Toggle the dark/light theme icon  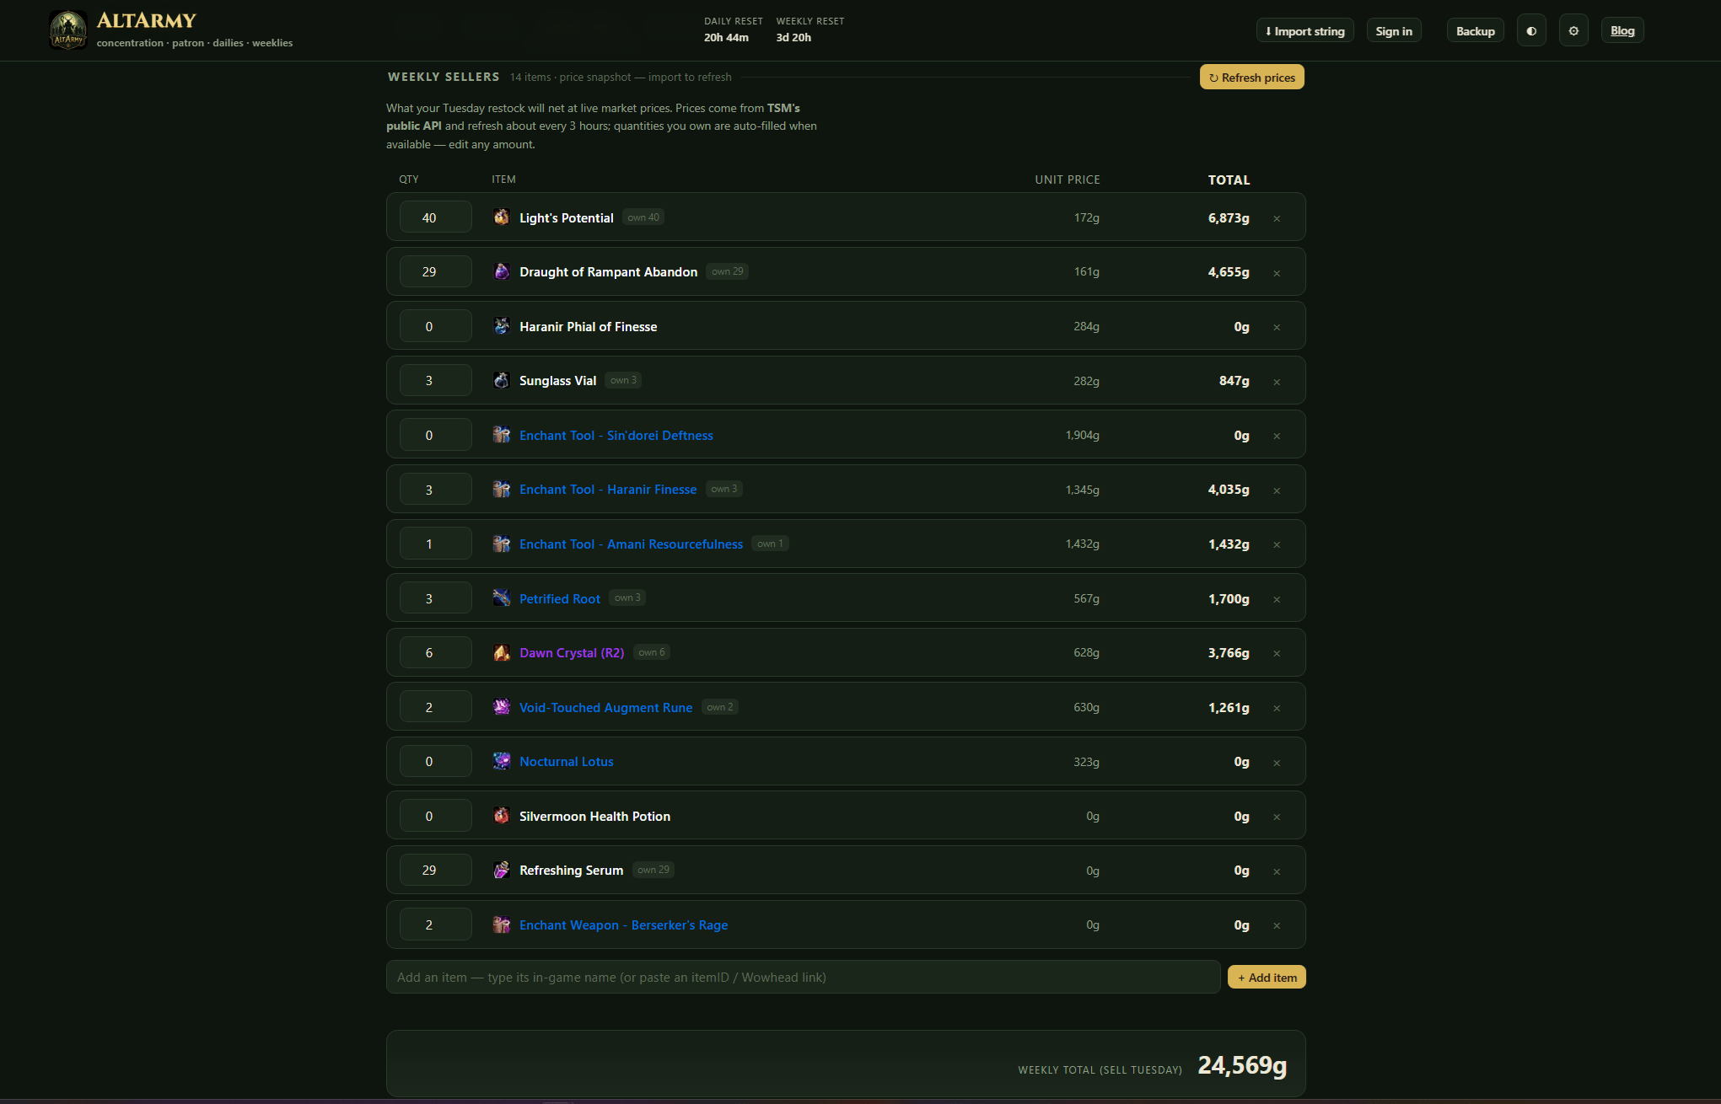click(x=1531, y=31)
